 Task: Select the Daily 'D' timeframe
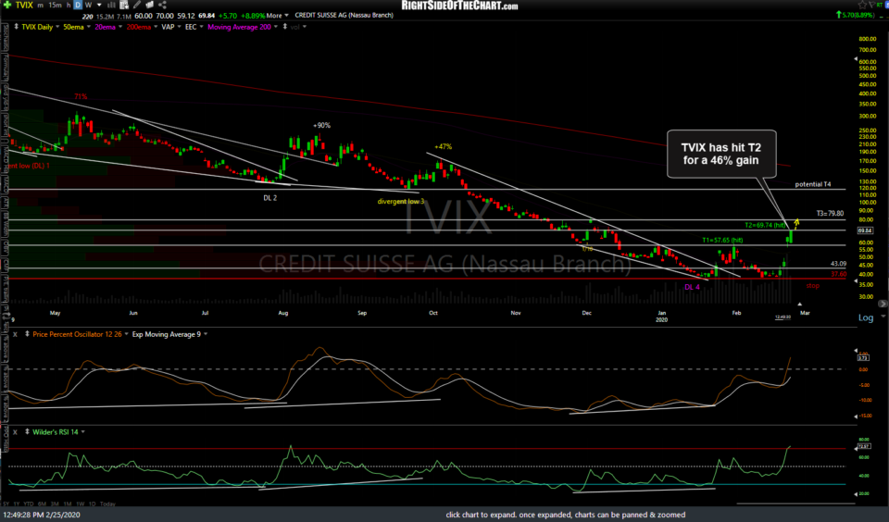pyautogui.click(x=78, y=6)
